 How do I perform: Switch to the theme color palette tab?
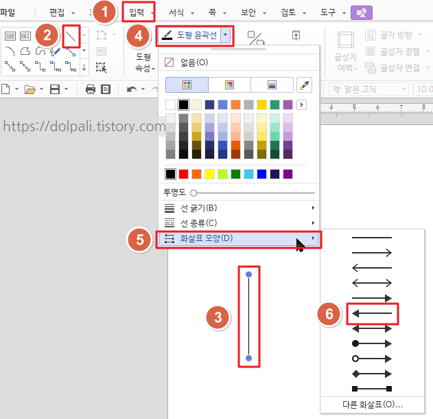pos(187,85)
